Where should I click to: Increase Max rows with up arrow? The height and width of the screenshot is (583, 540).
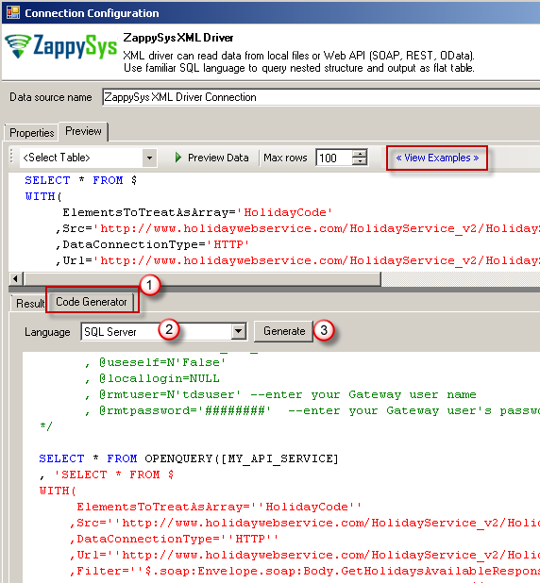click(359, 154)
